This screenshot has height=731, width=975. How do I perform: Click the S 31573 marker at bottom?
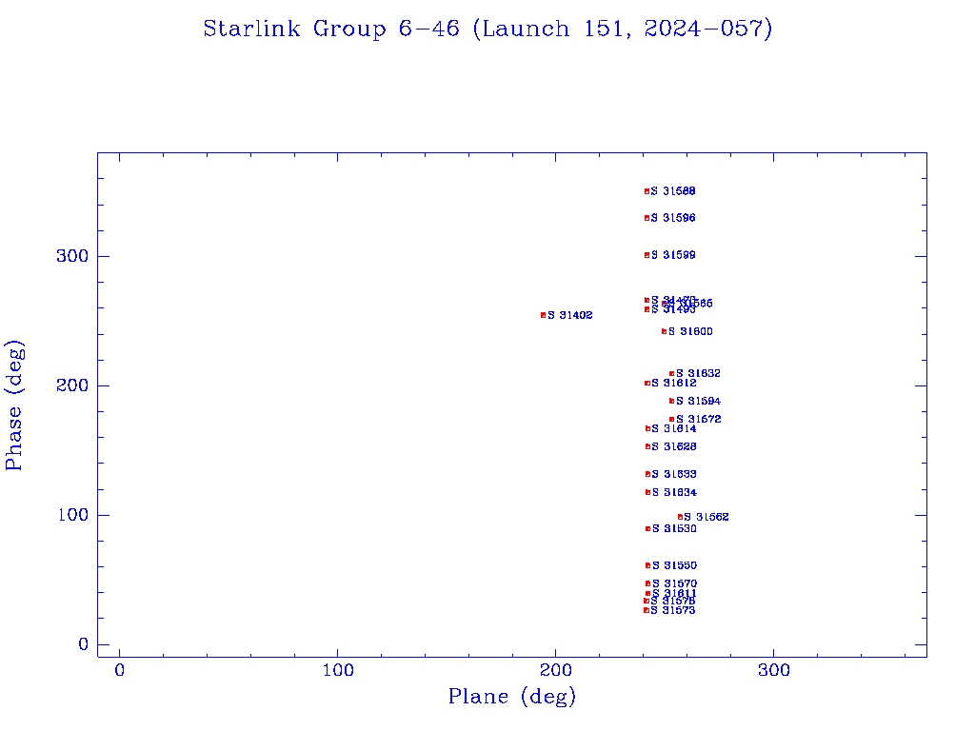[x=646, y=610]
